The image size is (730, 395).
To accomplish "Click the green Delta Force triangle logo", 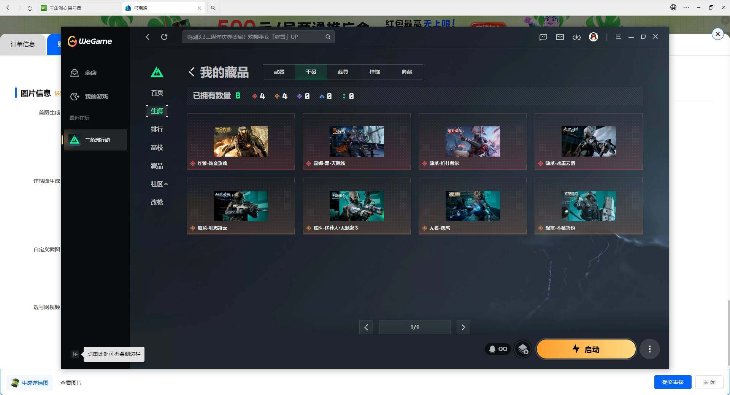I will point(157,72).
